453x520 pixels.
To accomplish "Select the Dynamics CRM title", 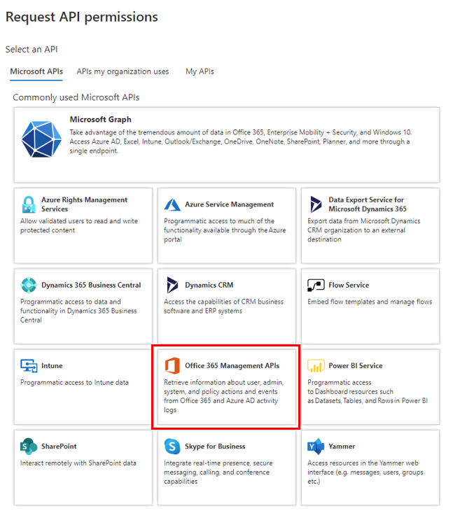I will coord(209,286).
